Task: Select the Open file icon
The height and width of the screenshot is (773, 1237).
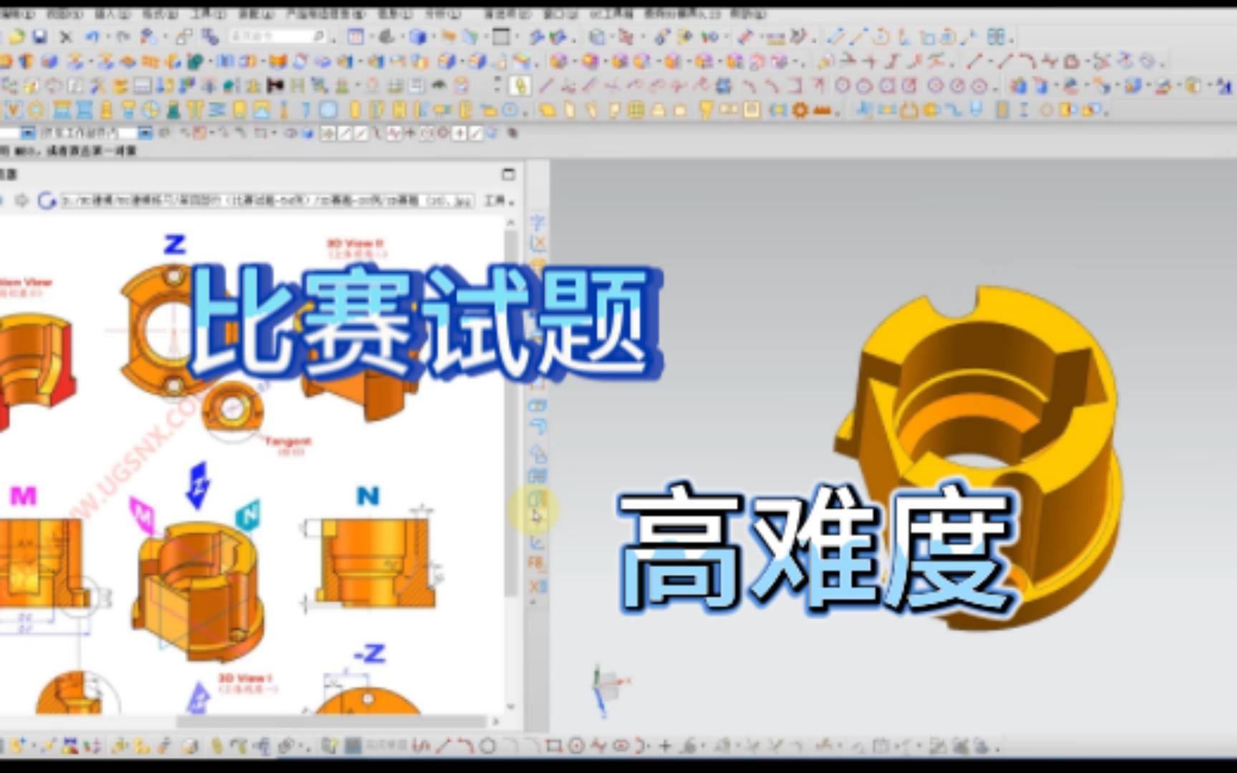Action: pos(16,34)
